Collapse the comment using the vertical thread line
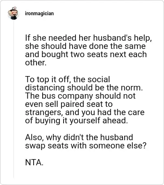This screenshot has width=164, height=185. (x=14, y=99)
